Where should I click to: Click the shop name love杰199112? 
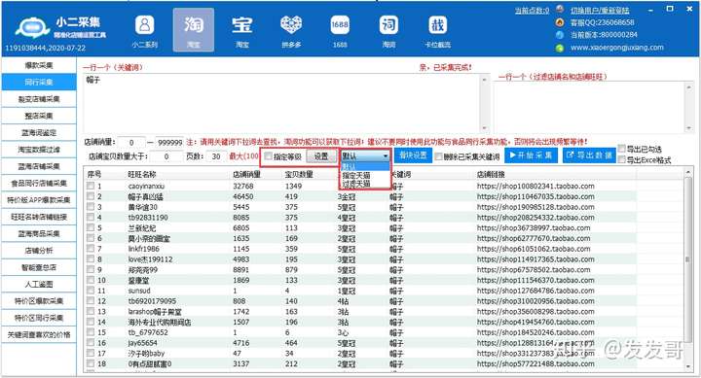tap(150, 259)
